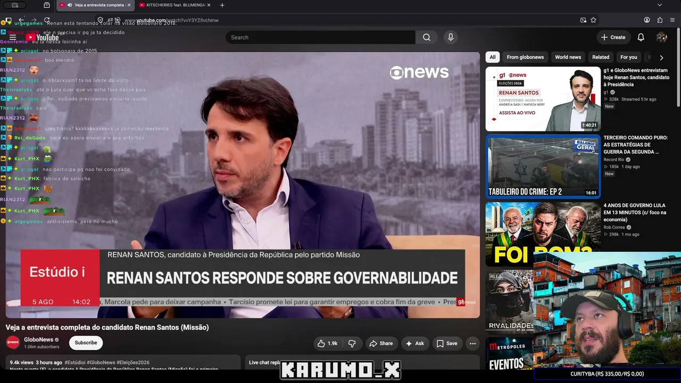Open the YouTube guide hamburger menu
681x383 pixels.
13,37
